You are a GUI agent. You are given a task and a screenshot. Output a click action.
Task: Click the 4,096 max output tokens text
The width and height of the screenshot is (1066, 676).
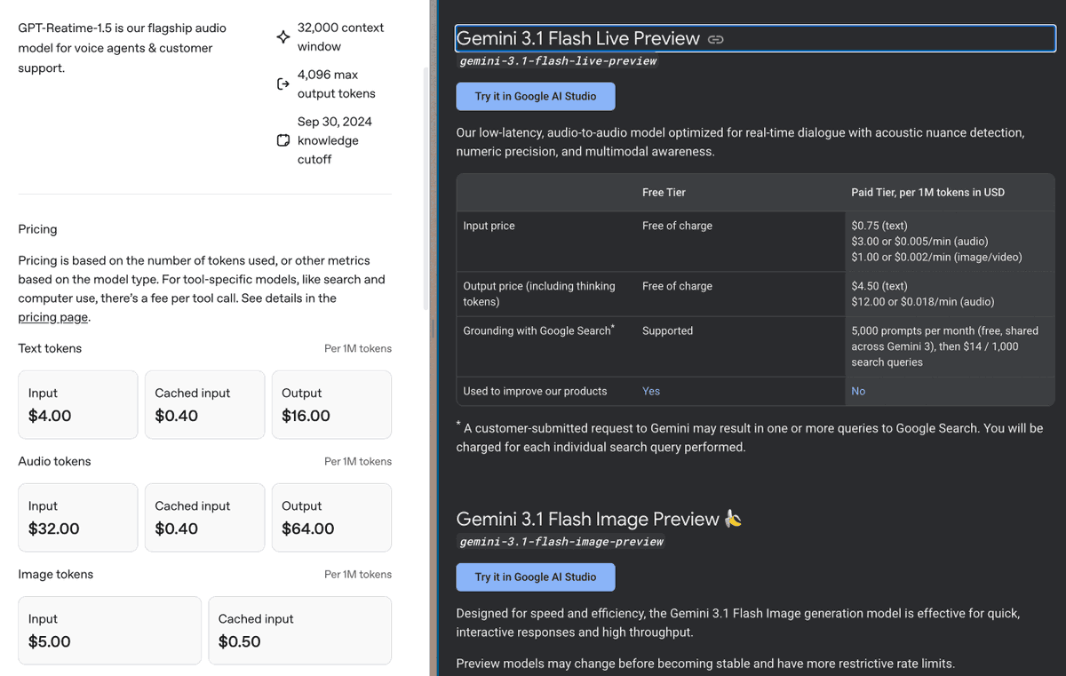click(x=337, y=84)
